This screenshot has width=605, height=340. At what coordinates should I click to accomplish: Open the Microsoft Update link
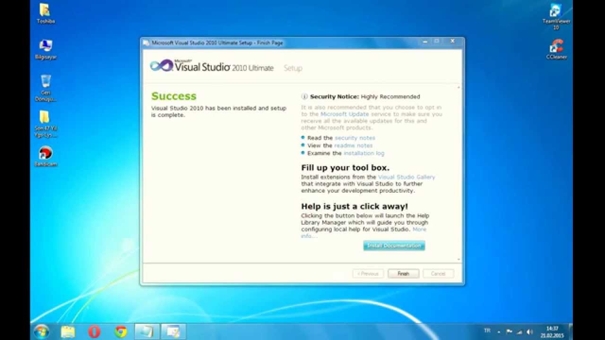(x=345, y=114)
